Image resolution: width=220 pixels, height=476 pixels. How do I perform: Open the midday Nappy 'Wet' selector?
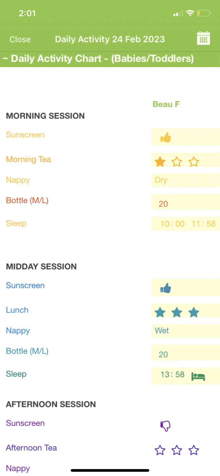coord(185,331)
